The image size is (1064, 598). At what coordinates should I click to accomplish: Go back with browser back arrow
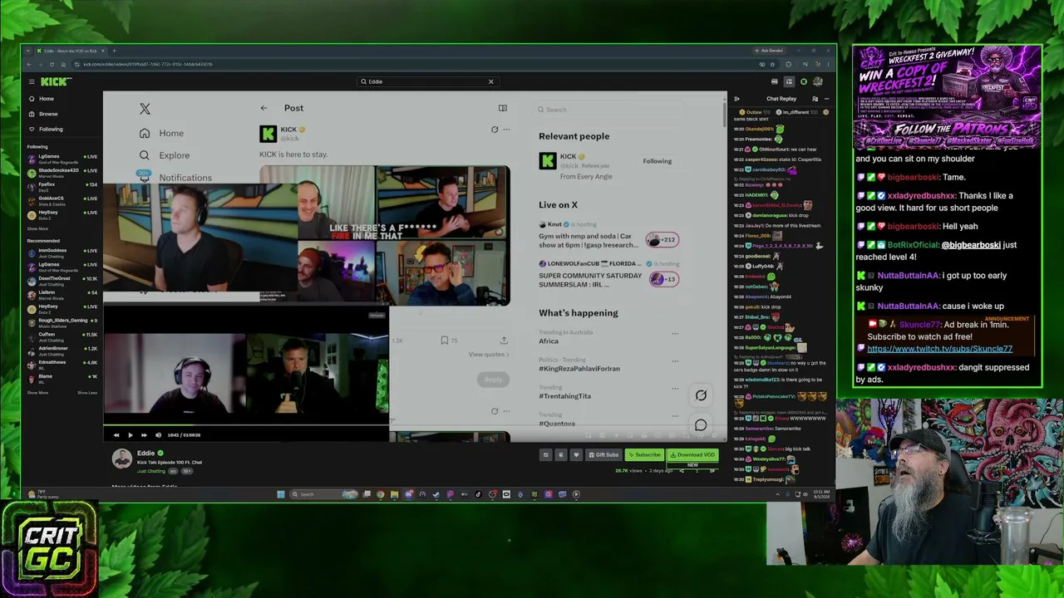pos(29,64)
